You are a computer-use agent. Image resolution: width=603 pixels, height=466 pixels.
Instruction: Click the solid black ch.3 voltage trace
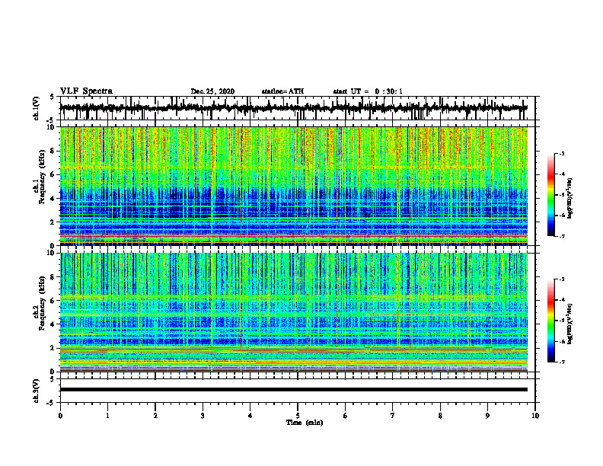tap(293, 390)
